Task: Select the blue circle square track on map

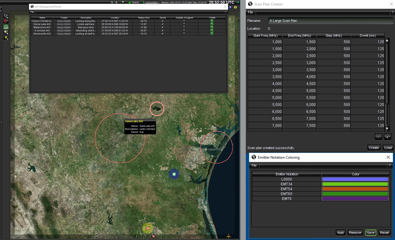Action: tap(174, 174)
